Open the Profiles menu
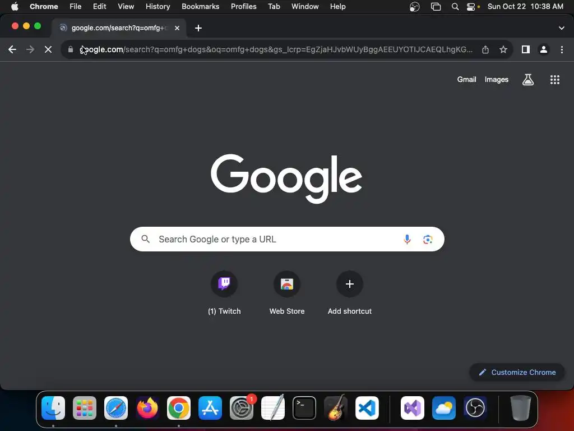 243,6
